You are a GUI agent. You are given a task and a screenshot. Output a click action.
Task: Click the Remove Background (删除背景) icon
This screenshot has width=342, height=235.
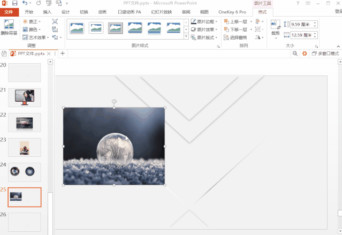(x=9, y=27)
